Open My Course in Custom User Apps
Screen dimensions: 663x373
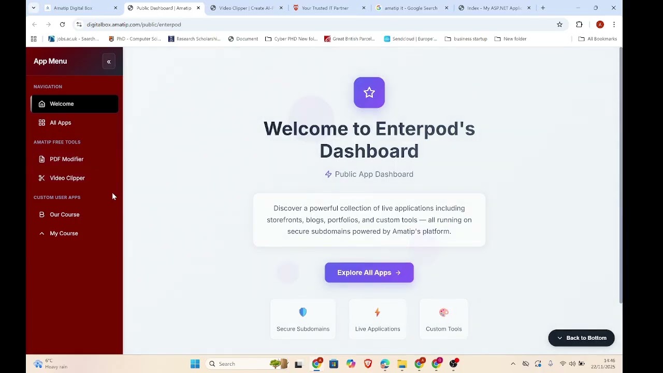click(x=75, y=234)
